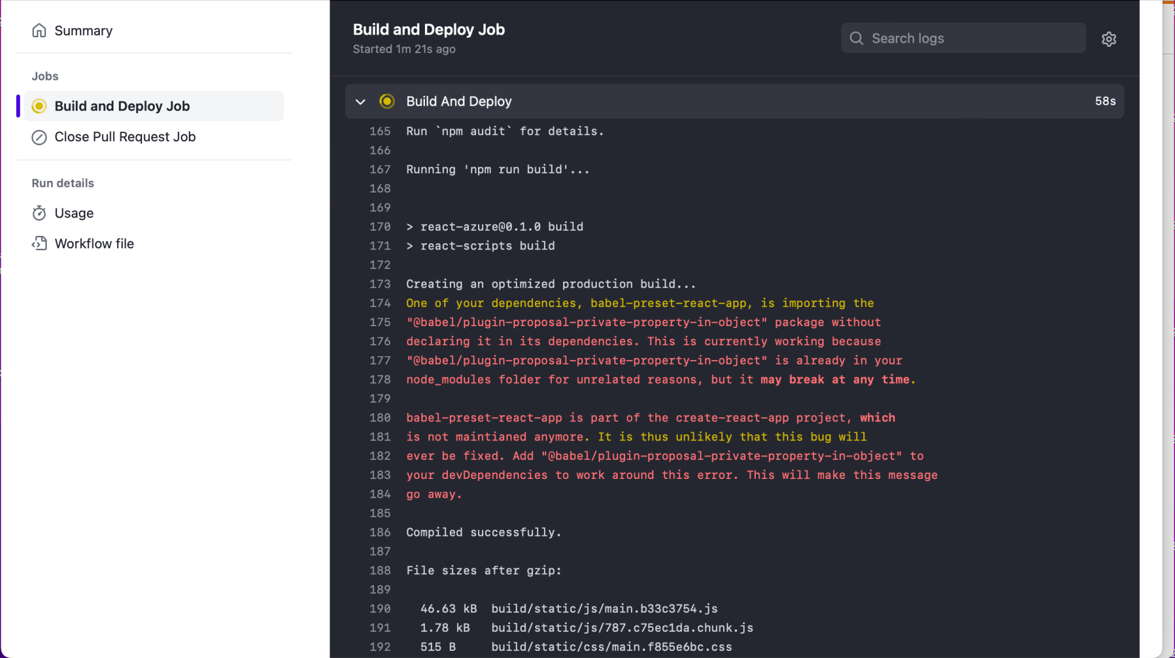Open the Workflow file link
1175x658 pixels.
coord(94,244)
